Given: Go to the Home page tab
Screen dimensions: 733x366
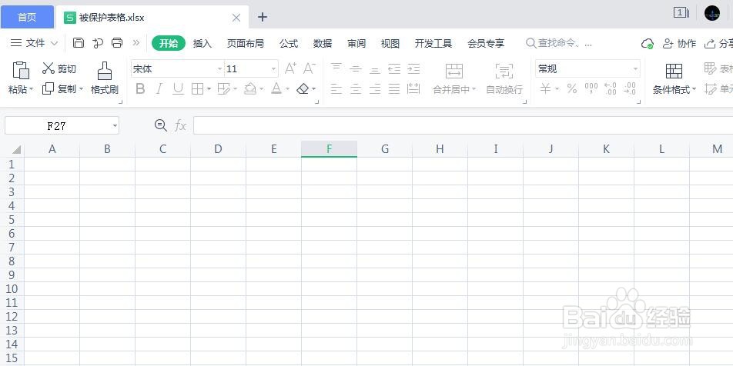Looking at the screenshot, I should pos(27,17).
